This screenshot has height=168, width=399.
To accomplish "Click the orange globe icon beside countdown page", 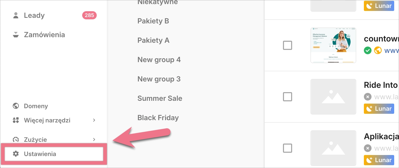I will point(378,50).
